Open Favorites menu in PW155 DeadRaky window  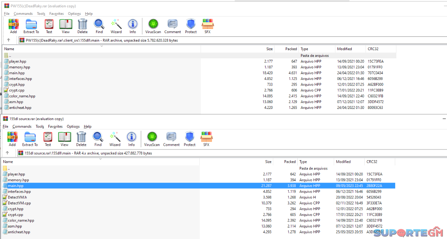[57, 14]
